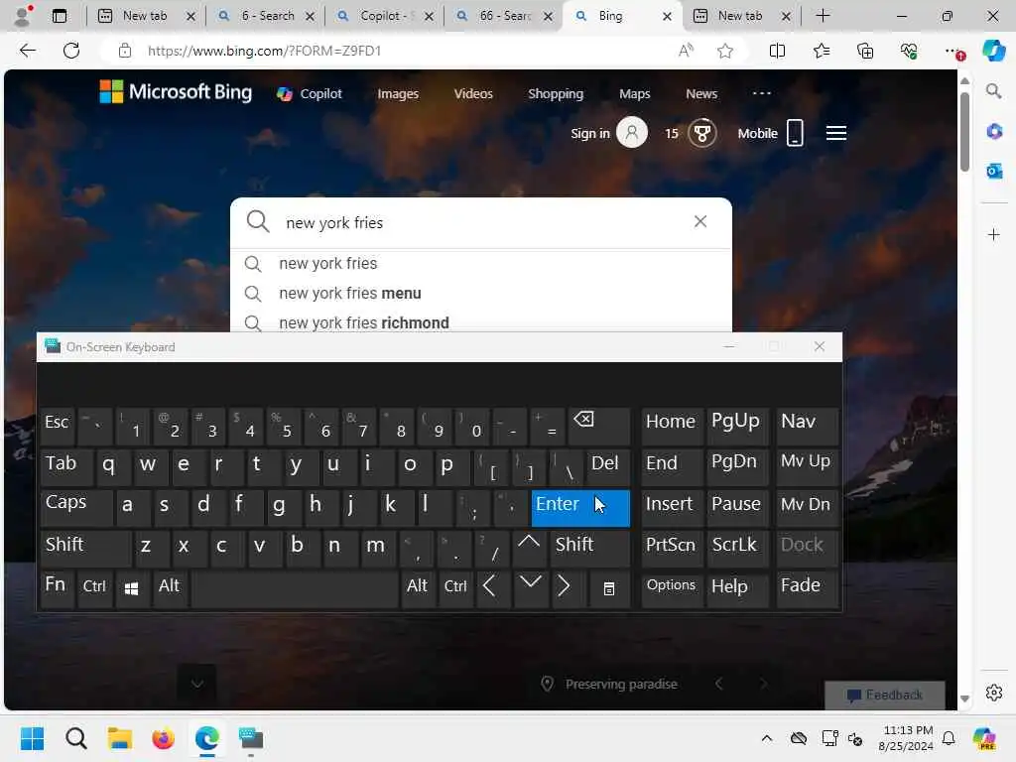Switch to the Copilot tab
This screenshot has width=1016, height=762.
click(x=386, y=16)
